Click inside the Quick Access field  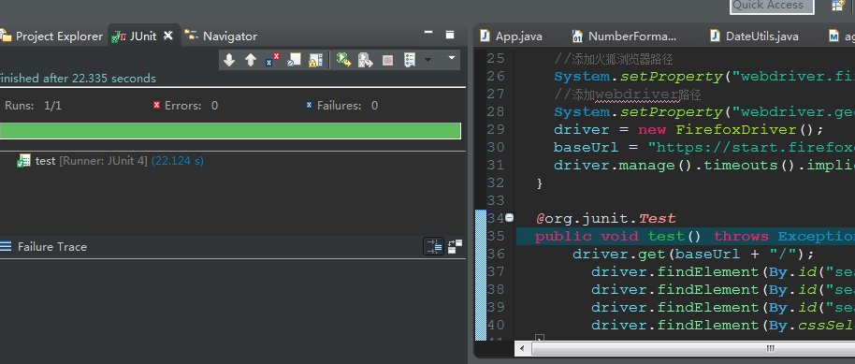click(x=772, y=6)
